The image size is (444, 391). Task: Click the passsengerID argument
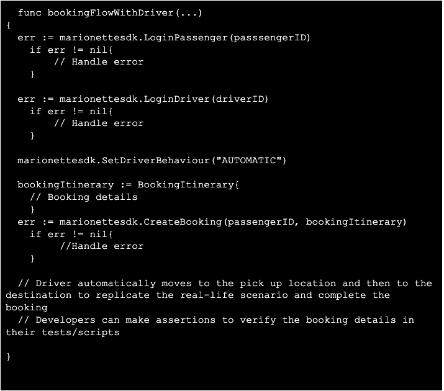[270, 38]
